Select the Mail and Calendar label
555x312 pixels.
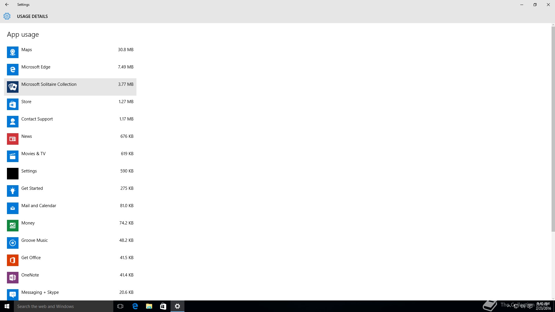(39, 206)
